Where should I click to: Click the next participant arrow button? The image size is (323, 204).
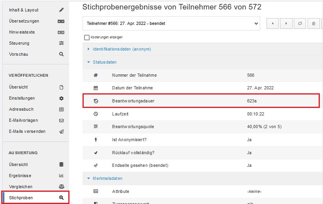pyautogui.click(x=286, y=23)
